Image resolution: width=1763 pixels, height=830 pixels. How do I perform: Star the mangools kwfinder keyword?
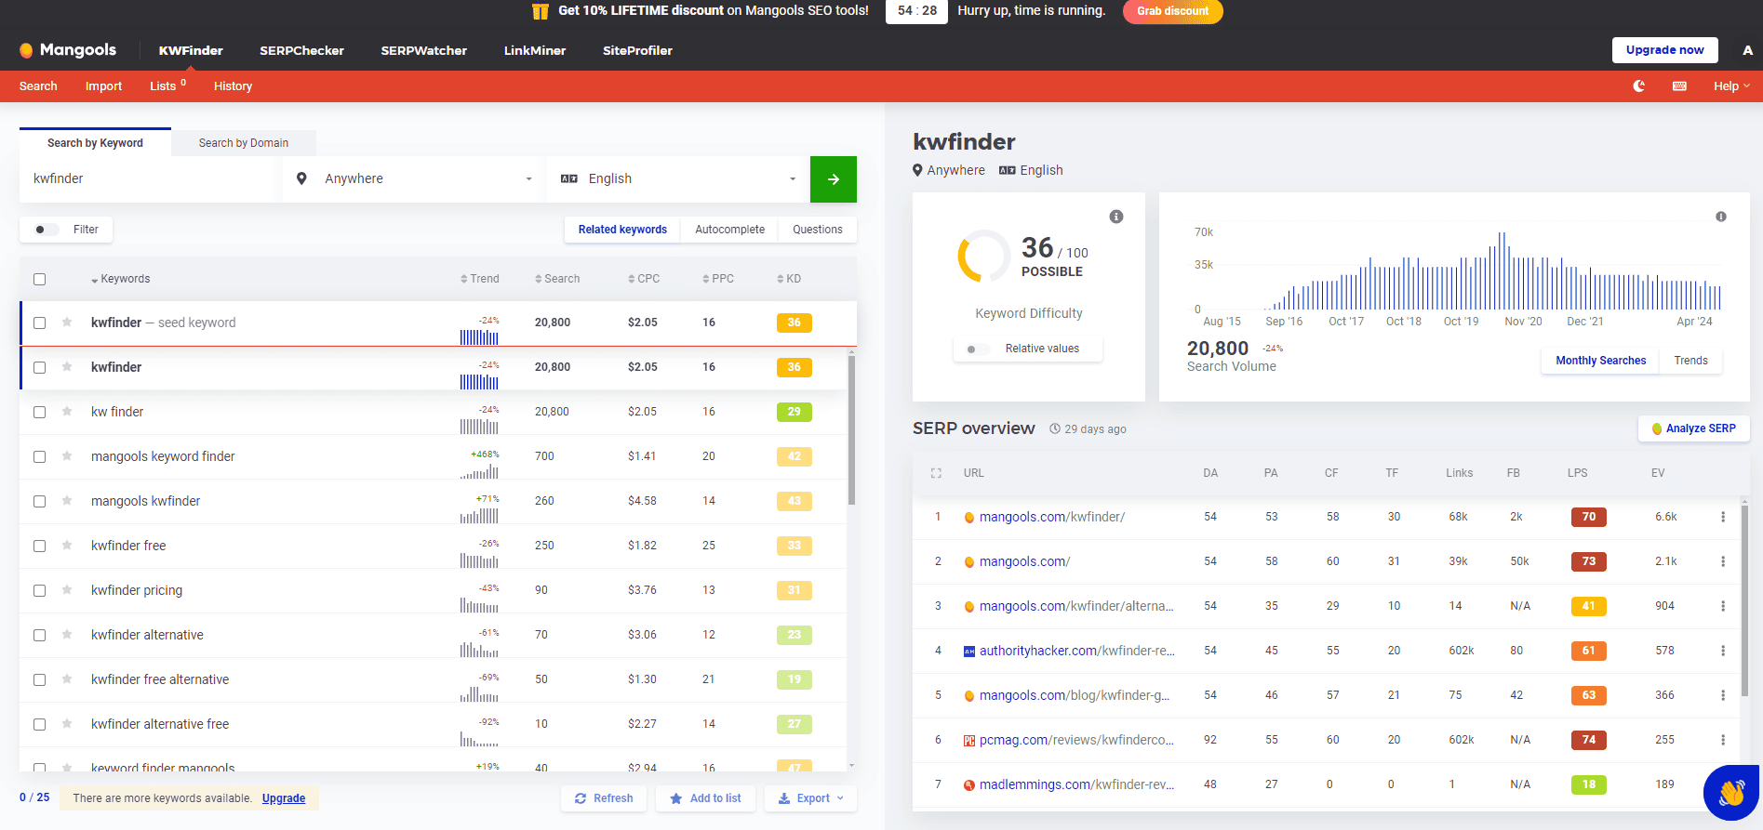pyautogui.click(x=67, y=501)
